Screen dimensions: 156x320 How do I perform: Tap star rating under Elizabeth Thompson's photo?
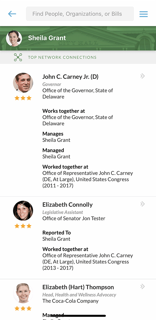[23, 308]
